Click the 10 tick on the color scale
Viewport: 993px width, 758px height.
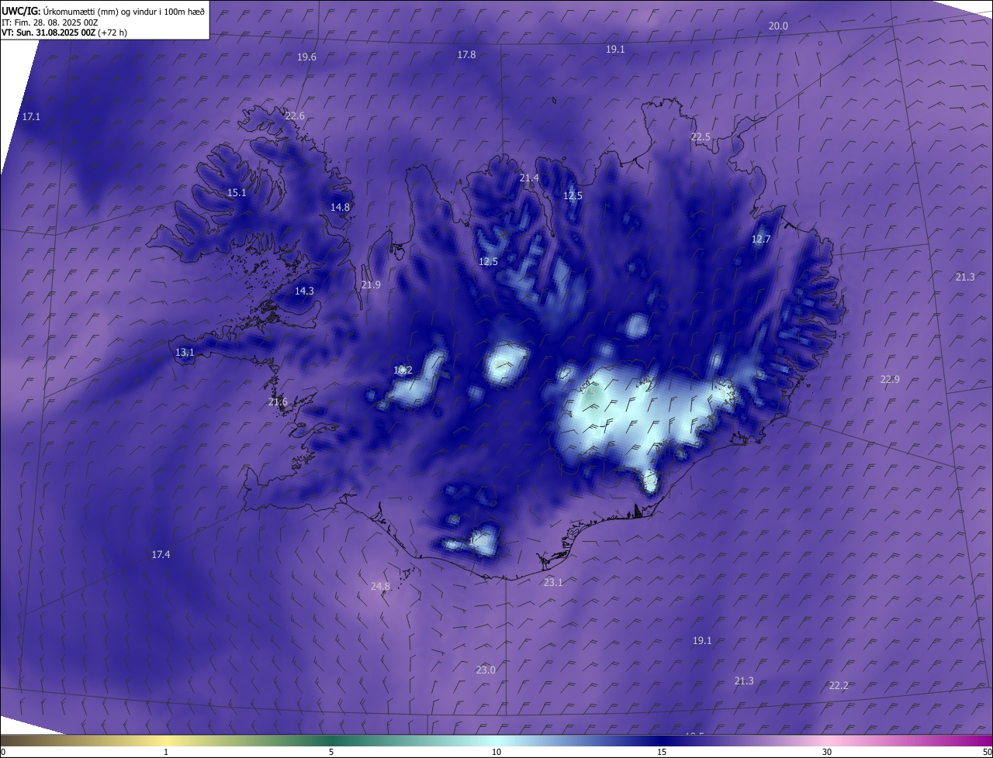[x=496, y=752]
